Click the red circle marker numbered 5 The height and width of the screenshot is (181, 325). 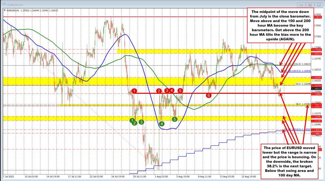pyautogui.click(x=180, y=90)
